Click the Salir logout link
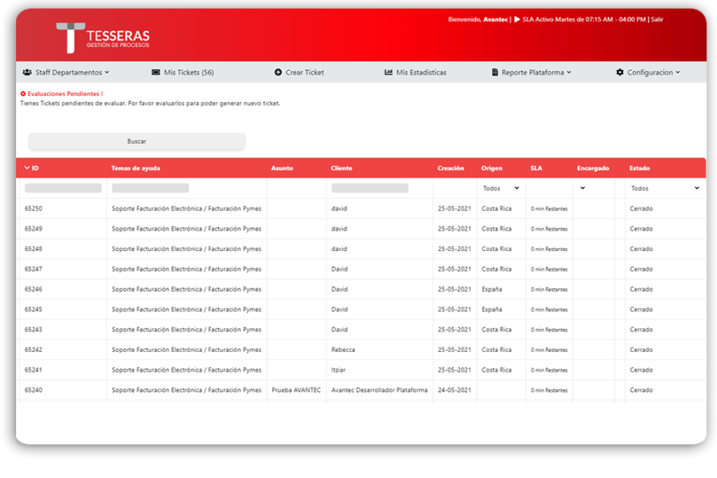 point(657,20)
